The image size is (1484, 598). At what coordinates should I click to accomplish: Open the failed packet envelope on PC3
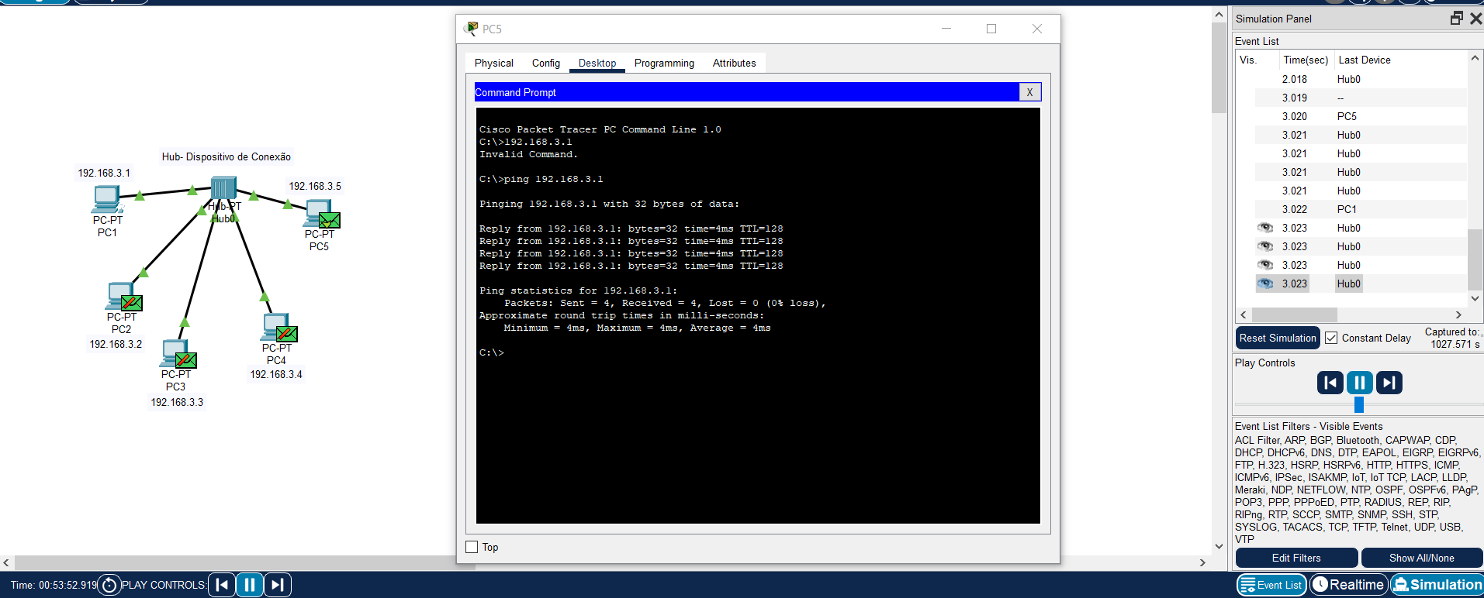pos(186,360)
